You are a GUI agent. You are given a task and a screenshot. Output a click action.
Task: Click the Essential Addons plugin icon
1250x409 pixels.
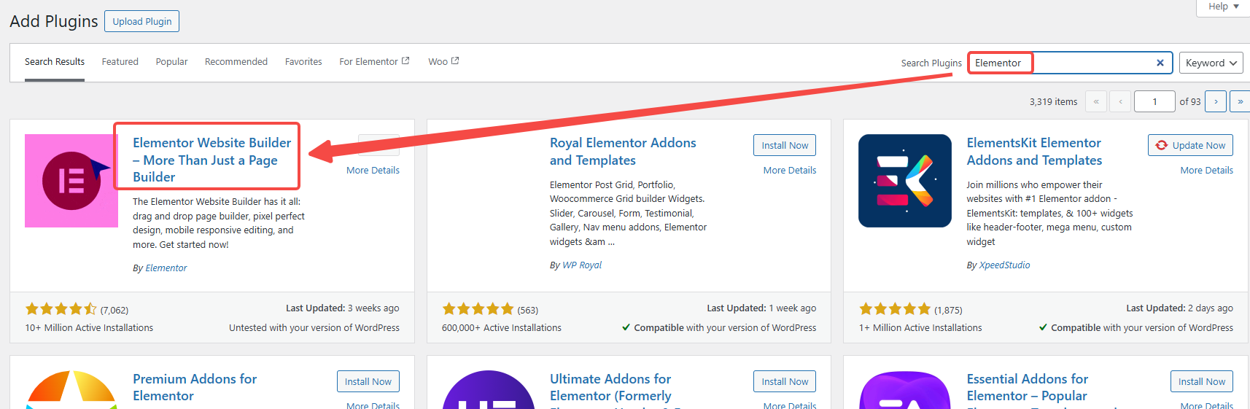click(x=905, y=390)
